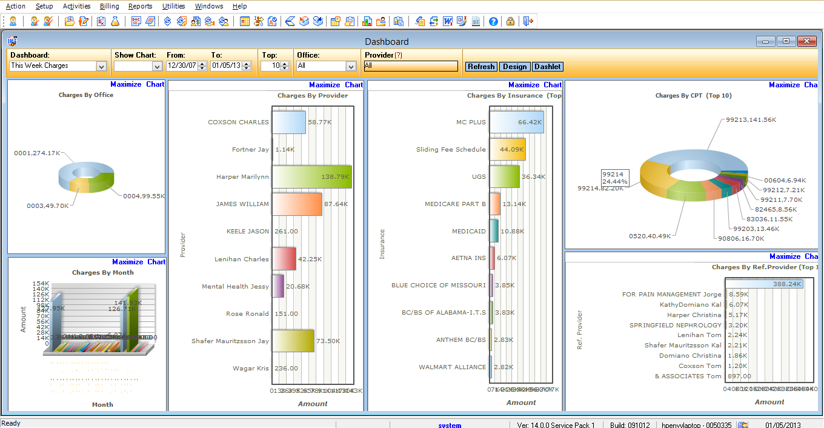Click the prescription Rx toolbar icon
Viewport: 824px width, 428px height.
coord(101,21)
